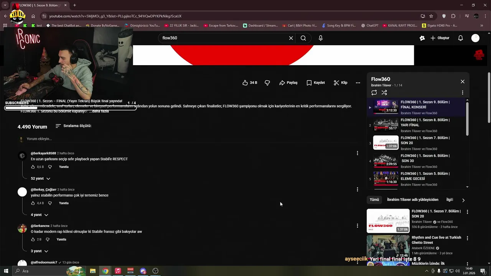Show next filter chips with the arrow
This screenshot has width=491, height=276.
(x=463, y=200)
